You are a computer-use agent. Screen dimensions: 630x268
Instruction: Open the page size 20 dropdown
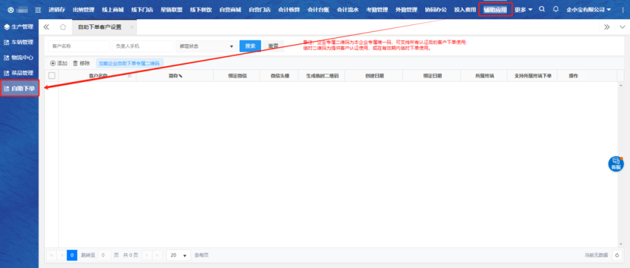tap(178, 255)
